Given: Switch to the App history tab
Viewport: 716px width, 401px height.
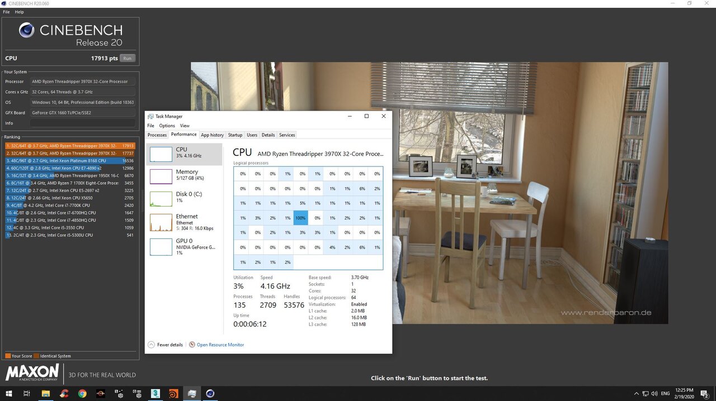Looking at the screenshot, I should tap(213, 135).
